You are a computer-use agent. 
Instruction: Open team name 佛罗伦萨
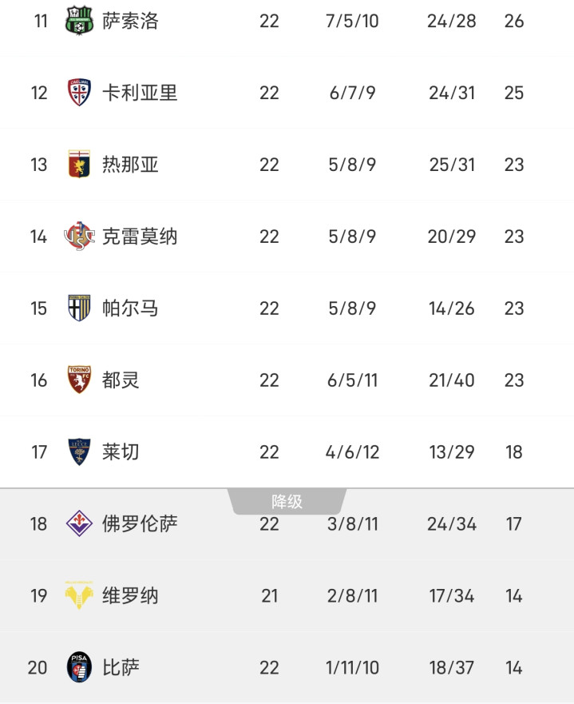[x=140, y=524]
